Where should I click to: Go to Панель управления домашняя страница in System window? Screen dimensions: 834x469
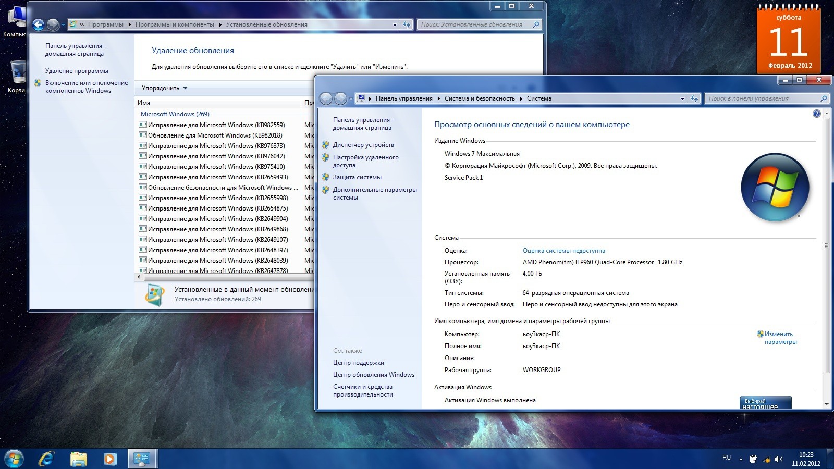click(x=363, y=124)
